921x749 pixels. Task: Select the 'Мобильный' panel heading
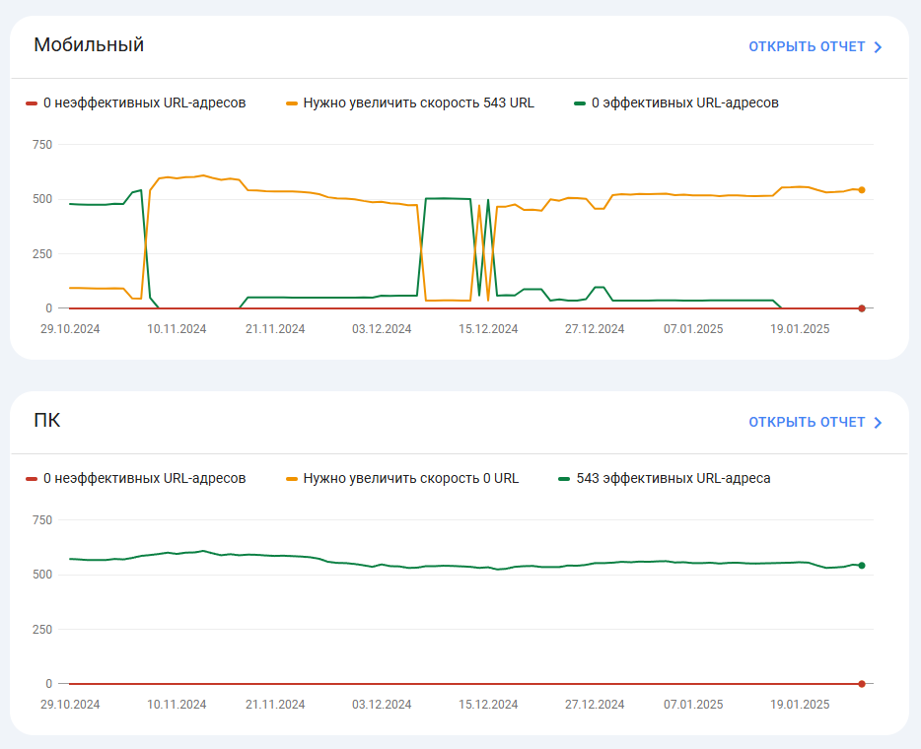point(89,44)
